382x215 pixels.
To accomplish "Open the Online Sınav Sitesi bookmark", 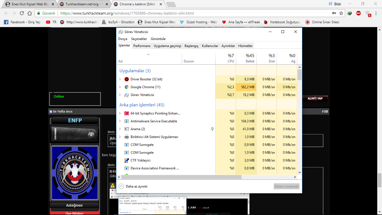I will coord(322,22).
